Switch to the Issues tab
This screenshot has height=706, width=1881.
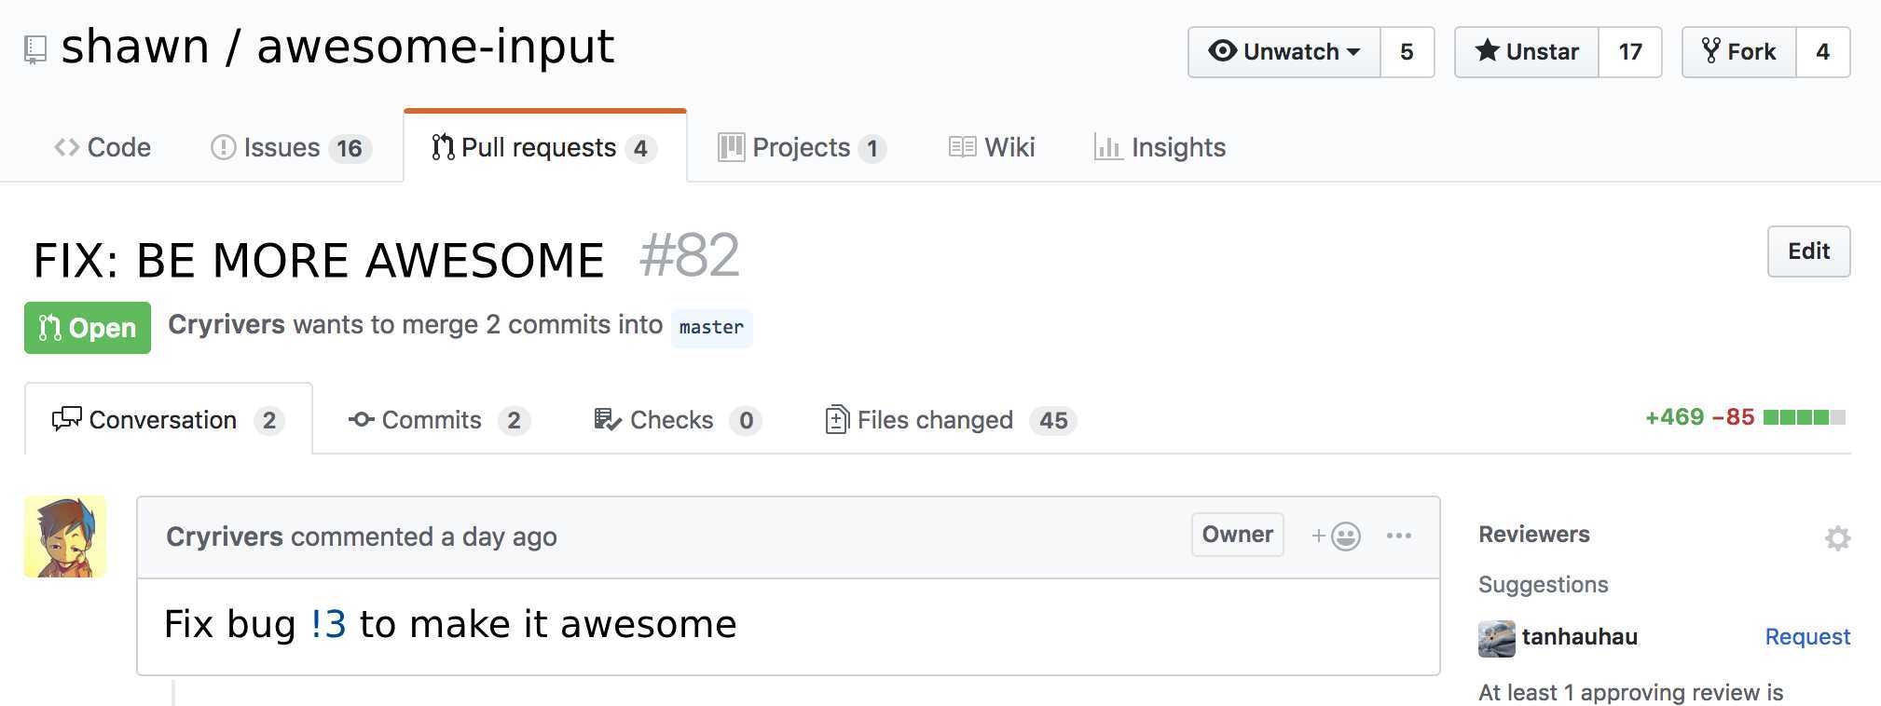[x=291, y=147]
